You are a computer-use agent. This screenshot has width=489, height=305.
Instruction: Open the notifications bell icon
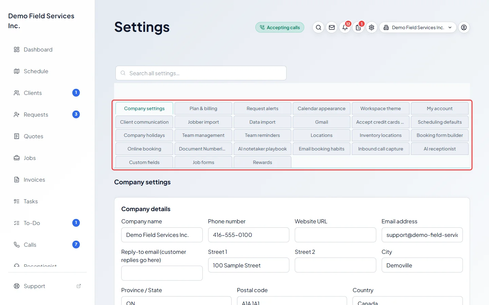coord(345,27)
